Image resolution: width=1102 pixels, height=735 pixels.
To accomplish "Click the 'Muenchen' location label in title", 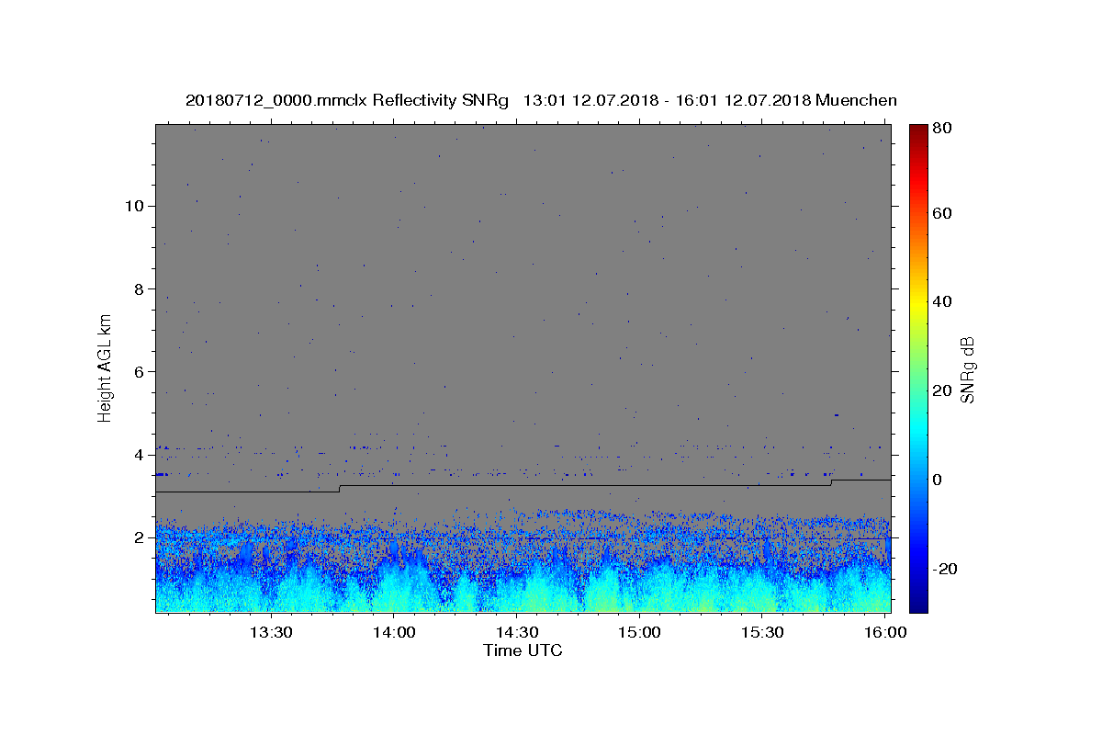I will pyautogui.click(x=855, y=100).
